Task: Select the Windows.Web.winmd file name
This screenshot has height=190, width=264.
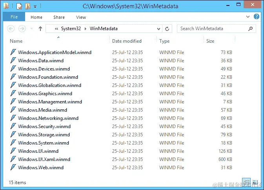Action: pyautogui.click(x=41, y=167)
